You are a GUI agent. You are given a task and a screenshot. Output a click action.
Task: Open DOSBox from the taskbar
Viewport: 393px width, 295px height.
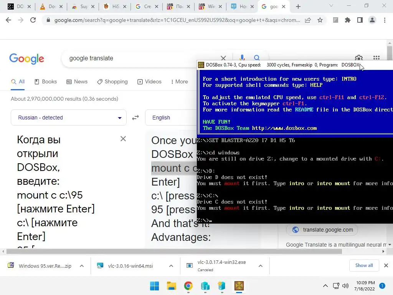tap(239, 286)
